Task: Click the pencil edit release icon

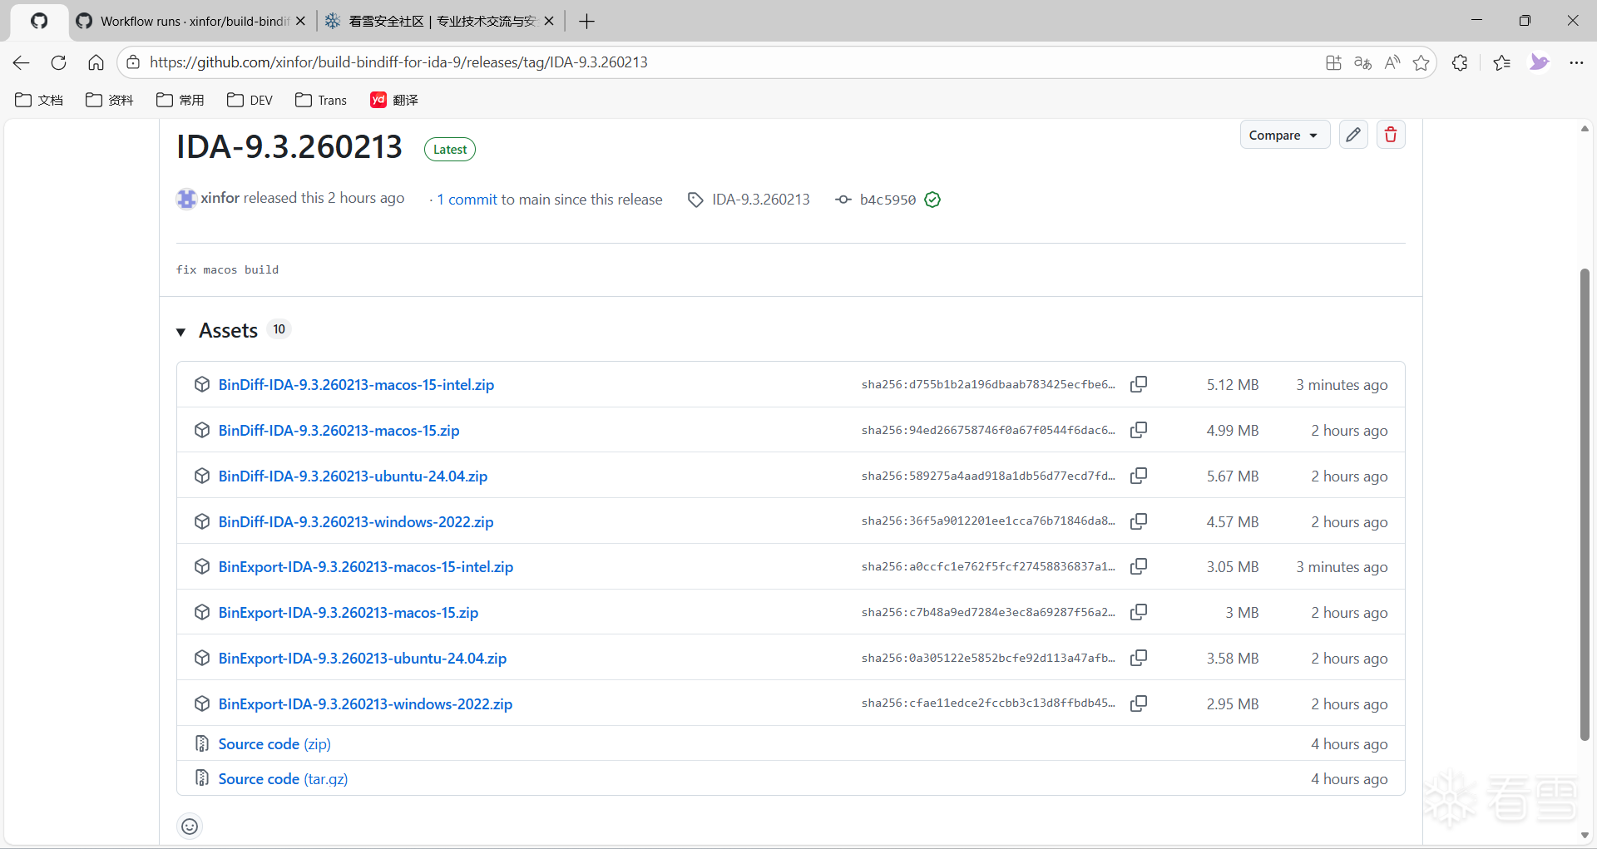Action: [1353, 135]
